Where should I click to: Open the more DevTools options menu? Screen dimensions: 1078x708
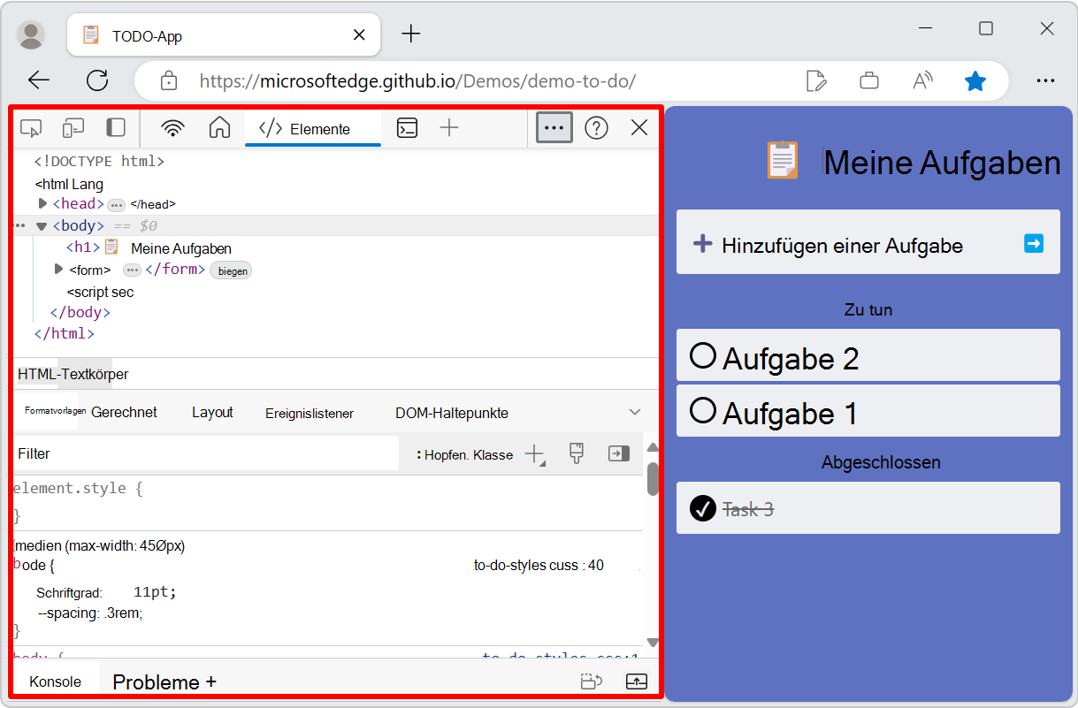(554, 127)
